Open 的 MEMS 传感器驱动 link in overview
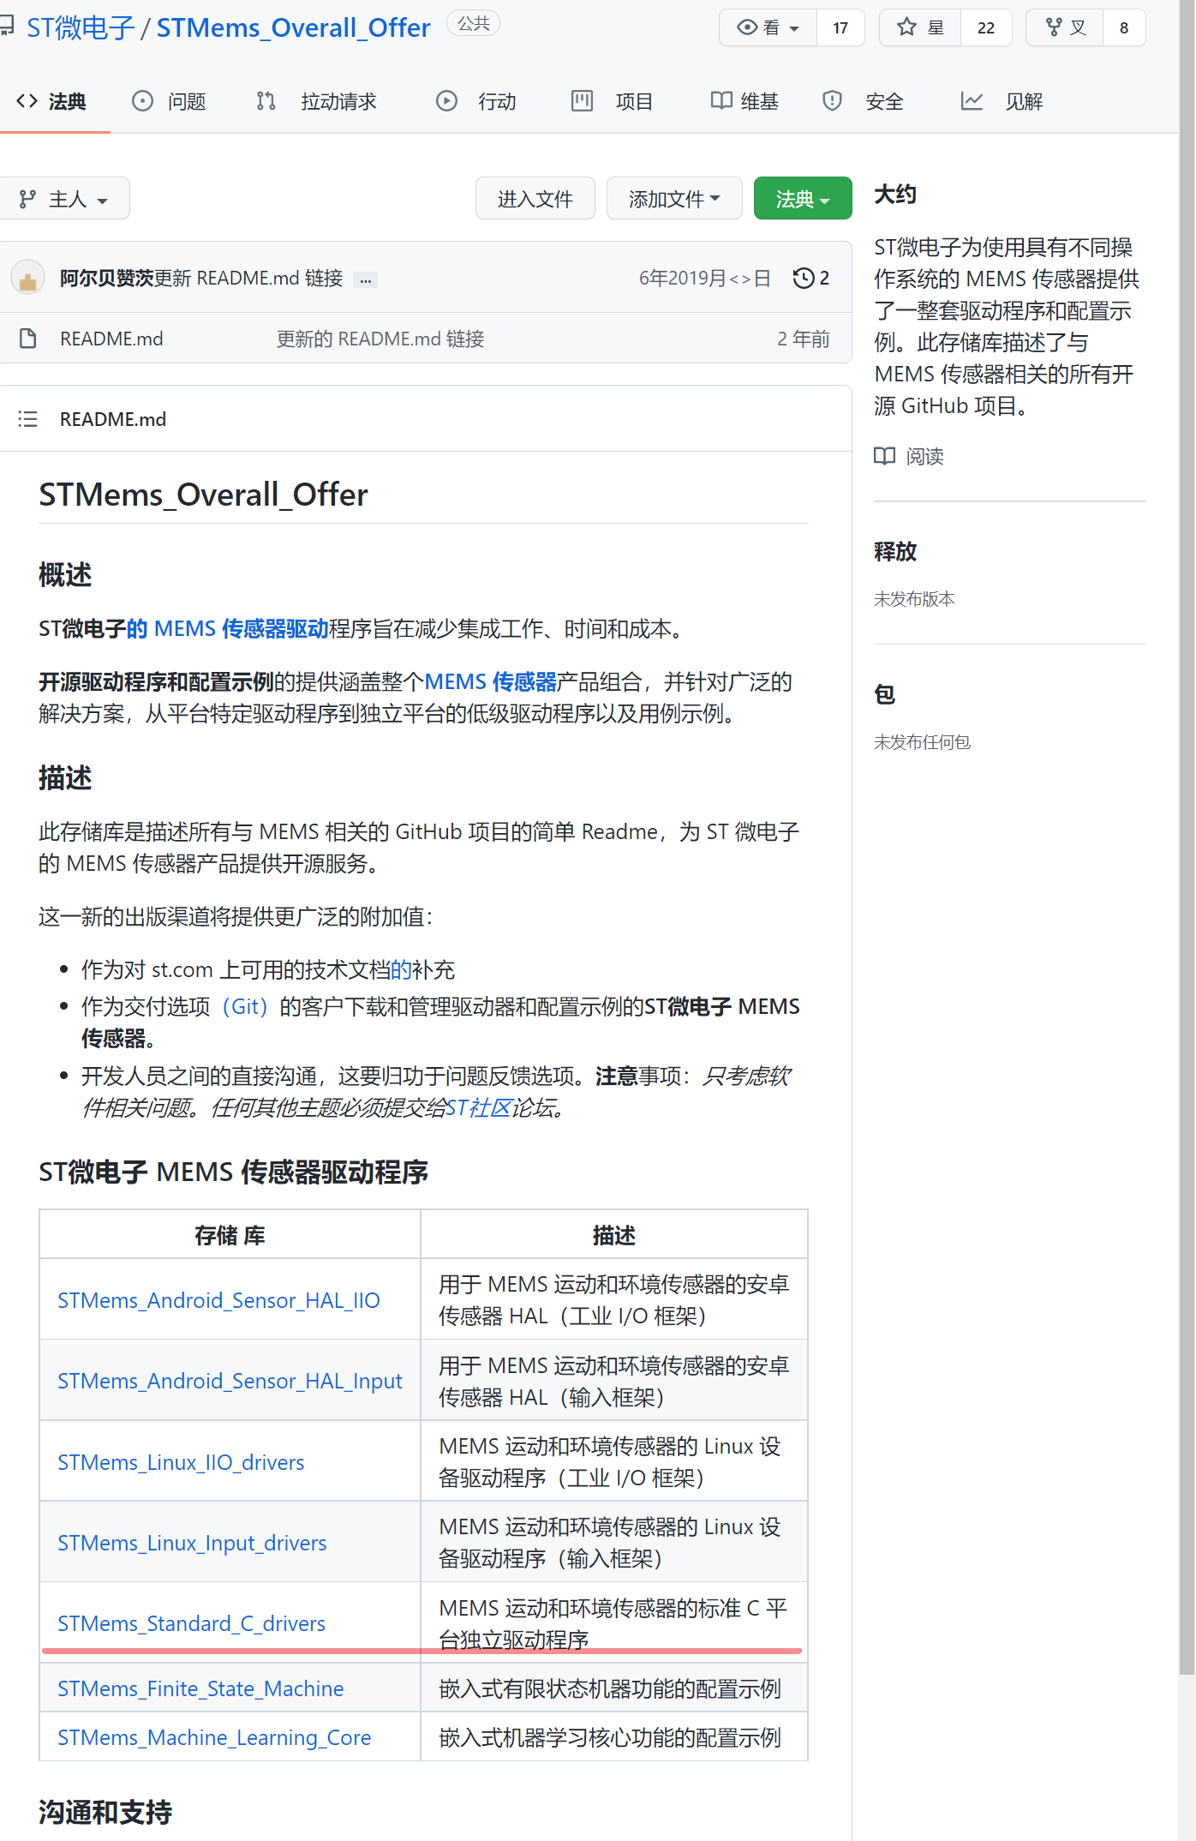 click(x=228, y=629)
